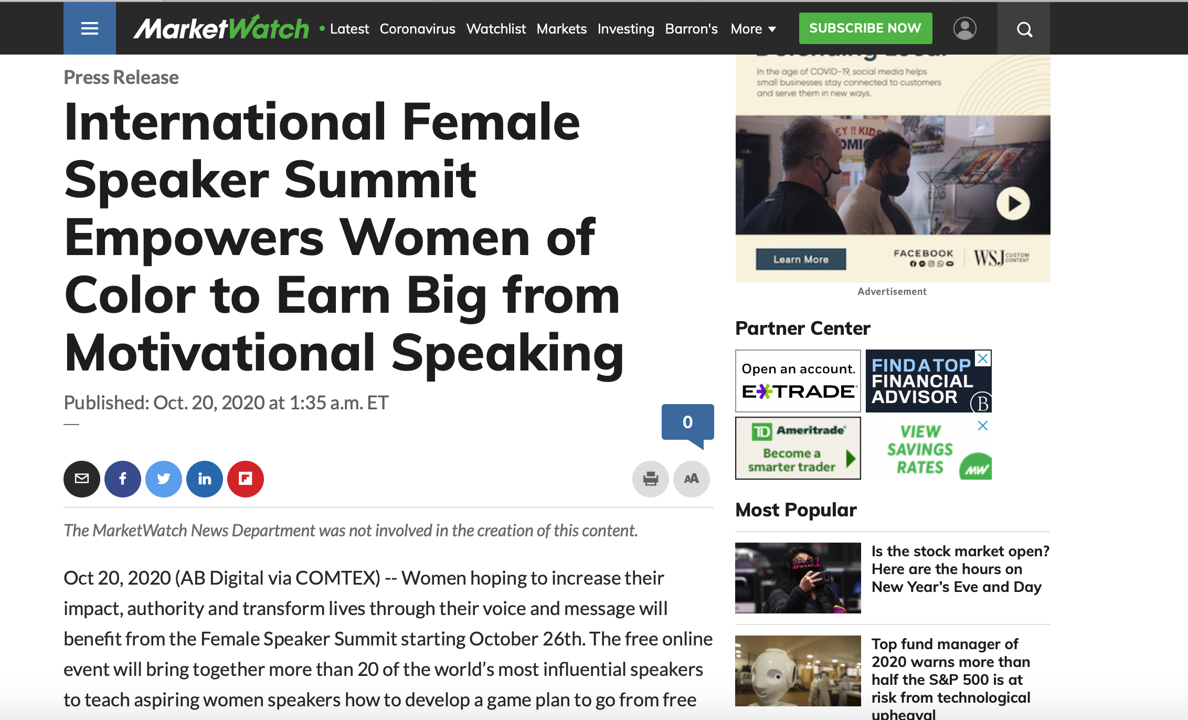
Task: Share article via email icon
Action: click(82, 479)
